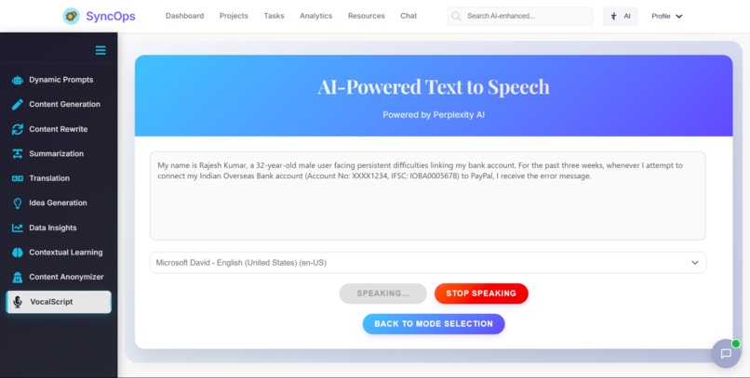Switch to Analytics page
This screenshot has height=378, width=750.
[316, 16]
